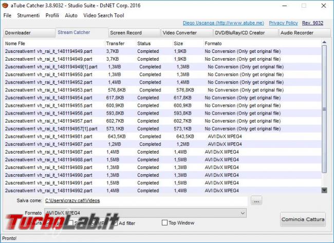Click the Comincia Cattura button
The image size is (334, 243).
(303, 219)
